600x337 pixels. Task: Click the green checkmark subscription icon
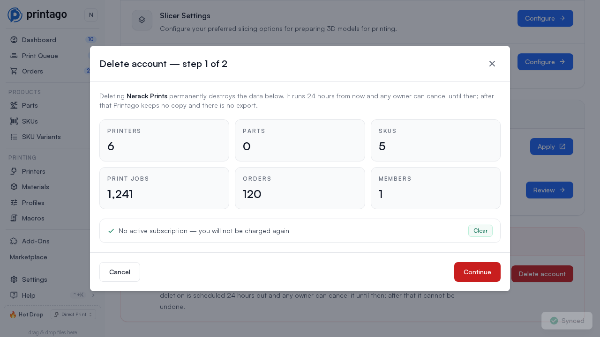pyautogui.click(x=111, y=231)
